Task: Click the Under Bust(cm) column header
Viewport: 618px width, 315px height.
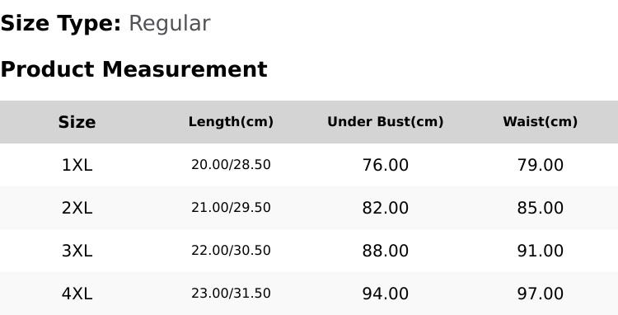Action: 386,122
